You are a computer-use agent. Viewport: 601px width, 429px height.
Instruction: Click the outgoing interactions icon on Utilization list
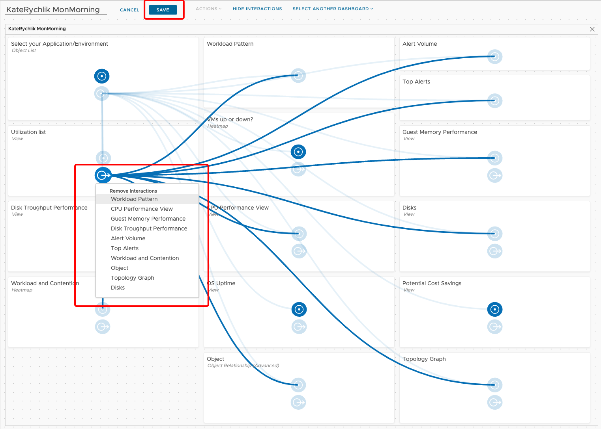[103, 175]
